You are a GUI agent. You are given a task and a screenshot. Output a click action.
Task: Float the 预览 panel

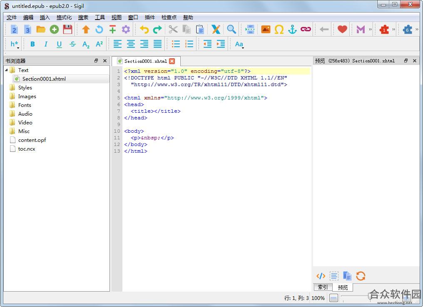pos(406,61)
